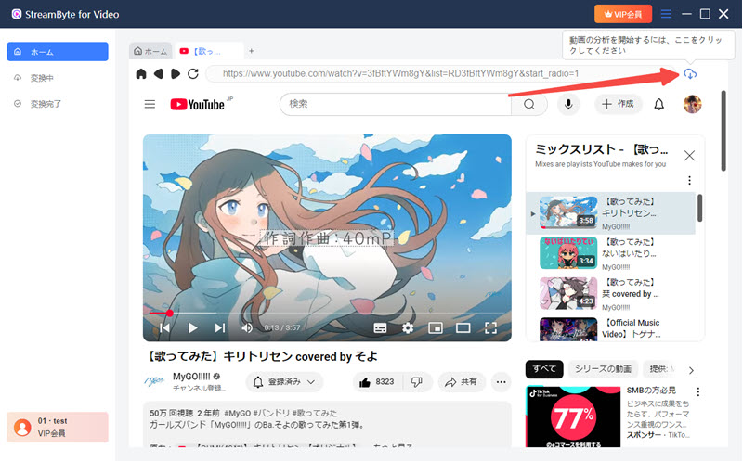
Task: Start voice search with microphone icon
Action: (x=568, y=104)
